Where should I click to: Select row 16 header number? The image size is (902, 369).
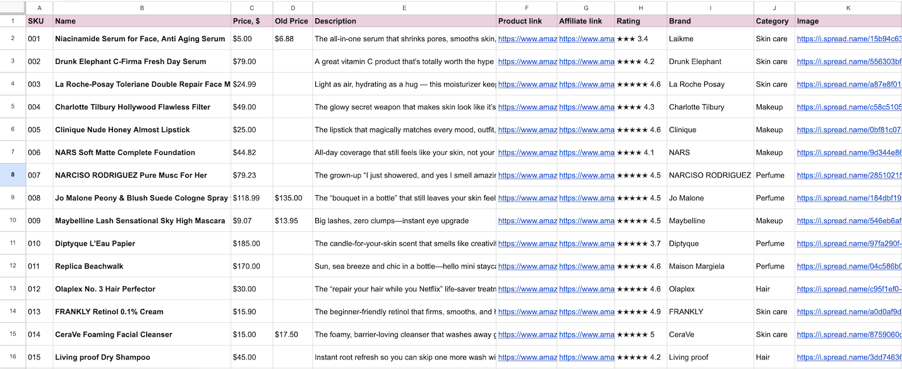tap(13, 357)
